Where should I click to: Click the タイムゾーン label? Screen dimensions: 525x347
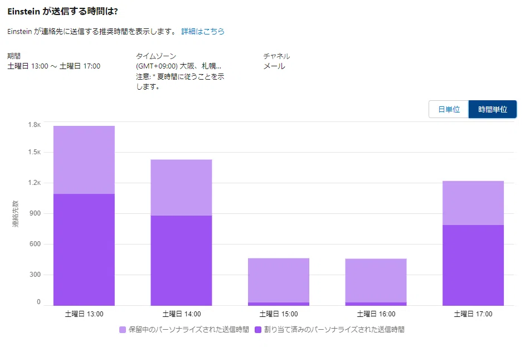click(x=156, y=56)
